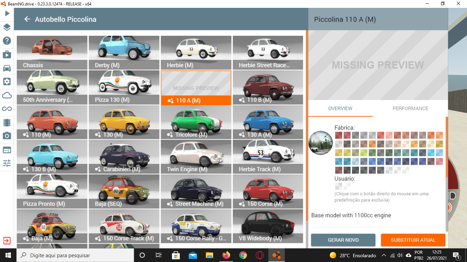Select the Herbie (M) configuration
Screen dimensions: 467x262
(196, 53)
